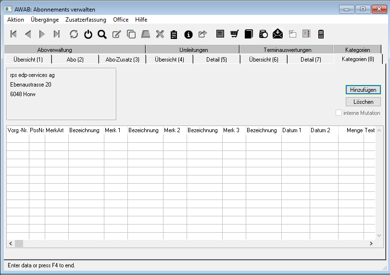Click the clipboard toolbar icon
This screenshot has height=275, width=390.
click(174, 34)
